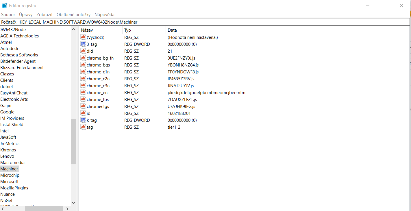Select the dotnet registry key
This screenshot has width=411, height=211.
pyautogui.click(x=7, y=87)
